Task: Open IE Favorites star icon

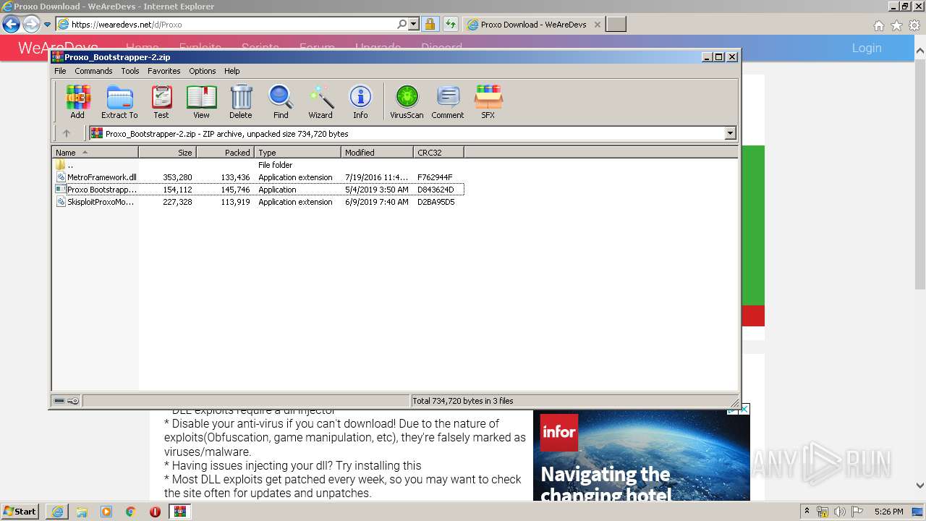Action: click(x=896, y=25)
